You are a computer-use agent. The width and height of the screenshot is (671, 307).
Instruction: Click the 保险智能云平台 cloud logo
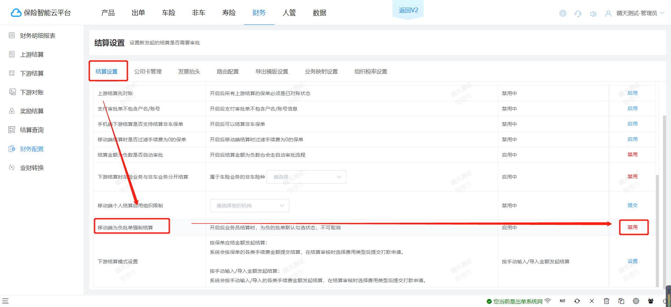click(16, 13)
